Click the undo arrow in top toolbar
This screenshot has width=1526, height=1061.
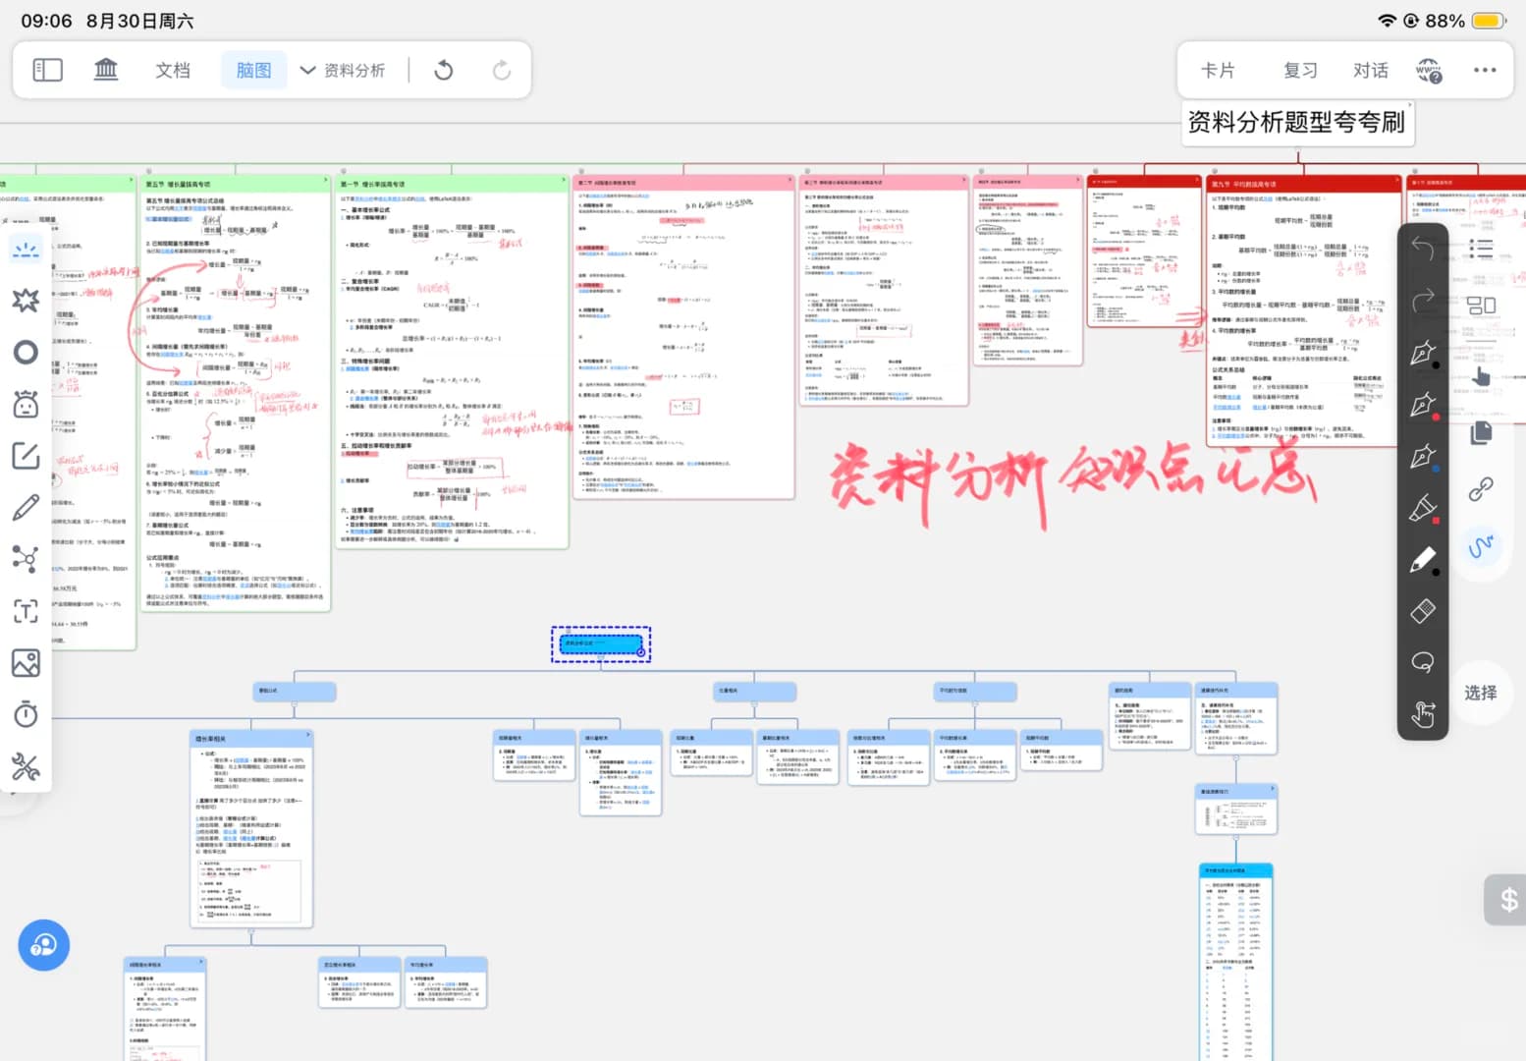(x=444, y=70)
